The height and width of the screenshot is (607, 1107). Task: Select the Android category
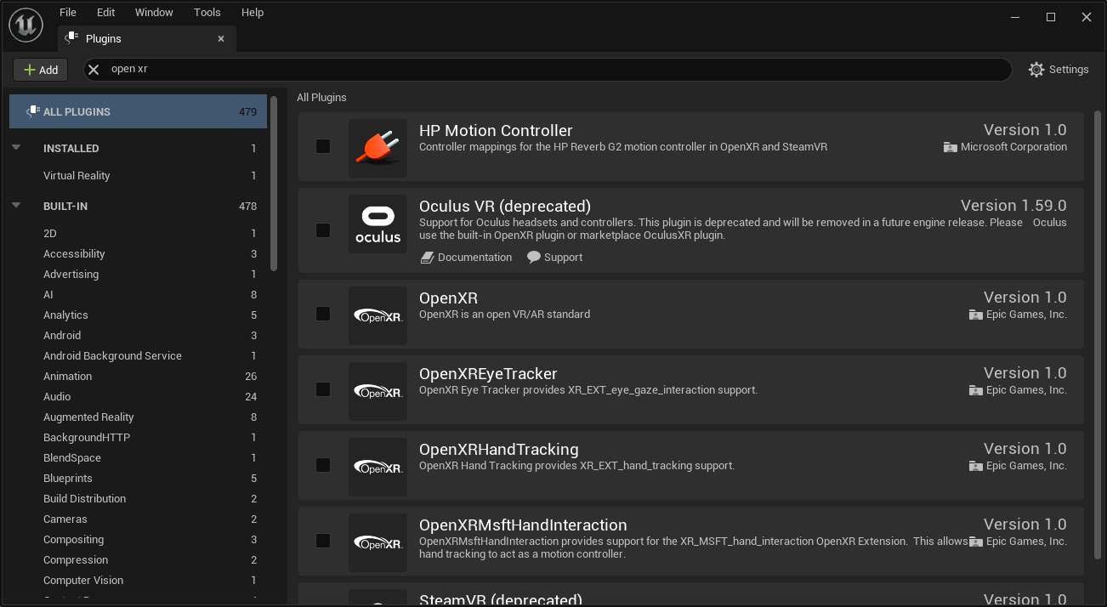point(138,336)
